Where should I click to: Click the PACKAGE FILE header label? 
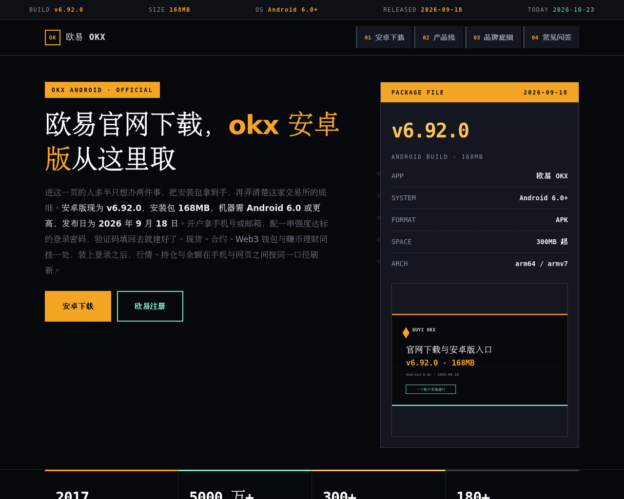(x=418, y=93)
